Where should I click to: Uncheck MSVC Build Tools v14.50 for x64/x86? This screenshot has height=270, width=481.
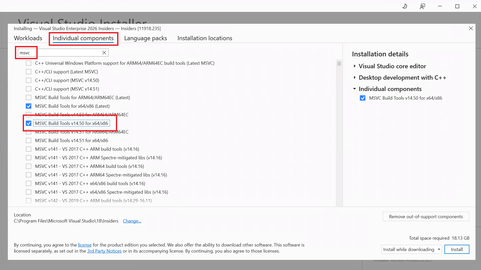(29, 123)
